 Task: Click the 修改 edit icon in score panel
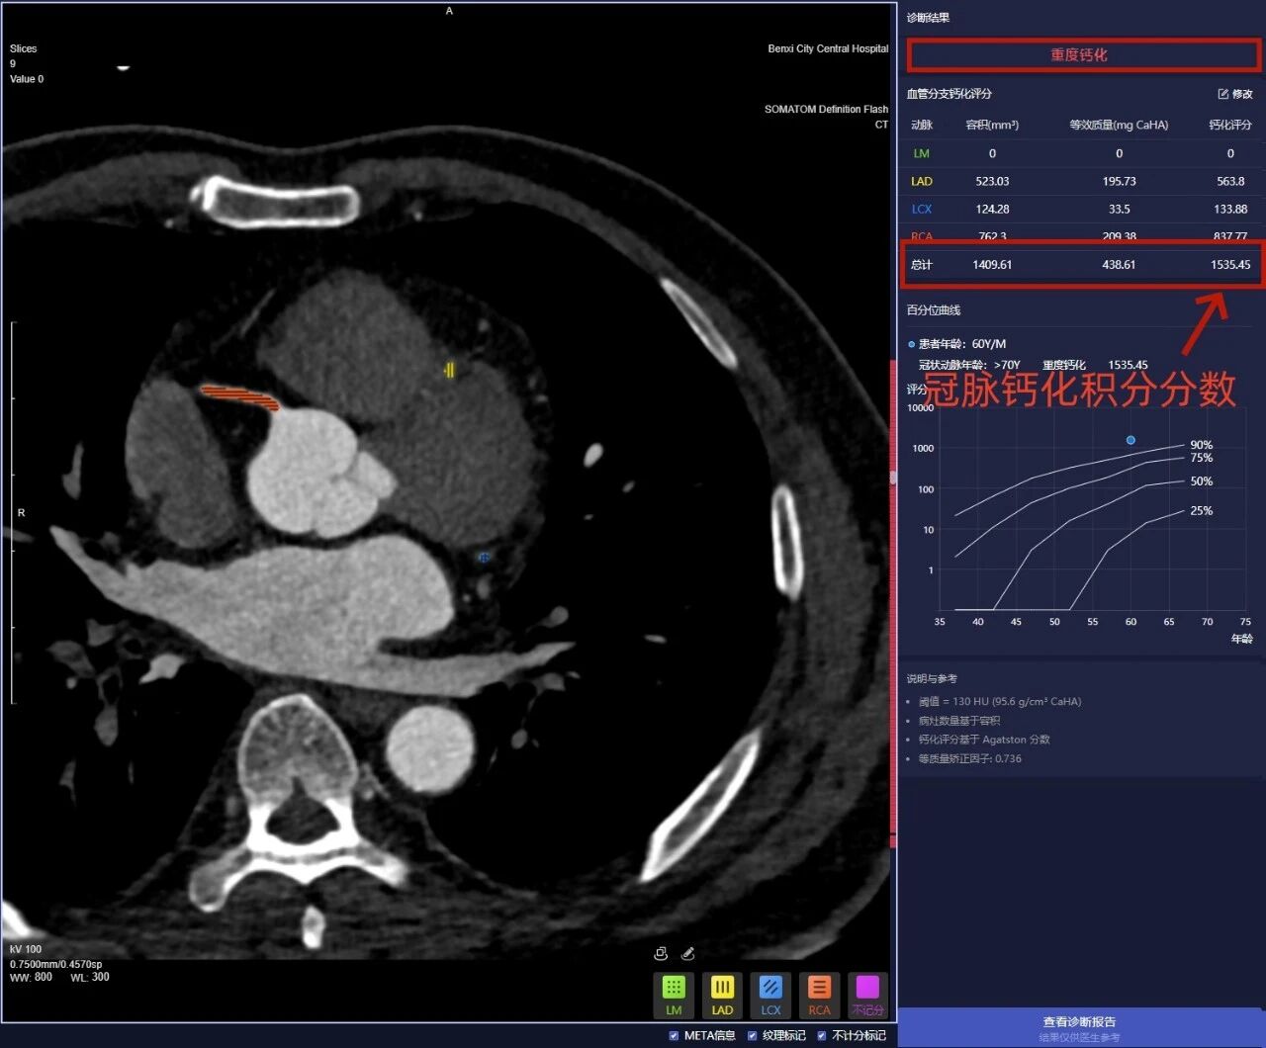coord(1235,94)
